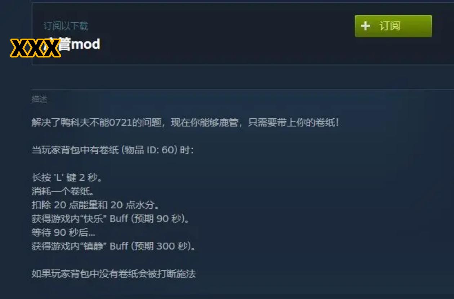Click the line 等待 90 秒后...
The image size is (454, 299).
coord(63,233)
